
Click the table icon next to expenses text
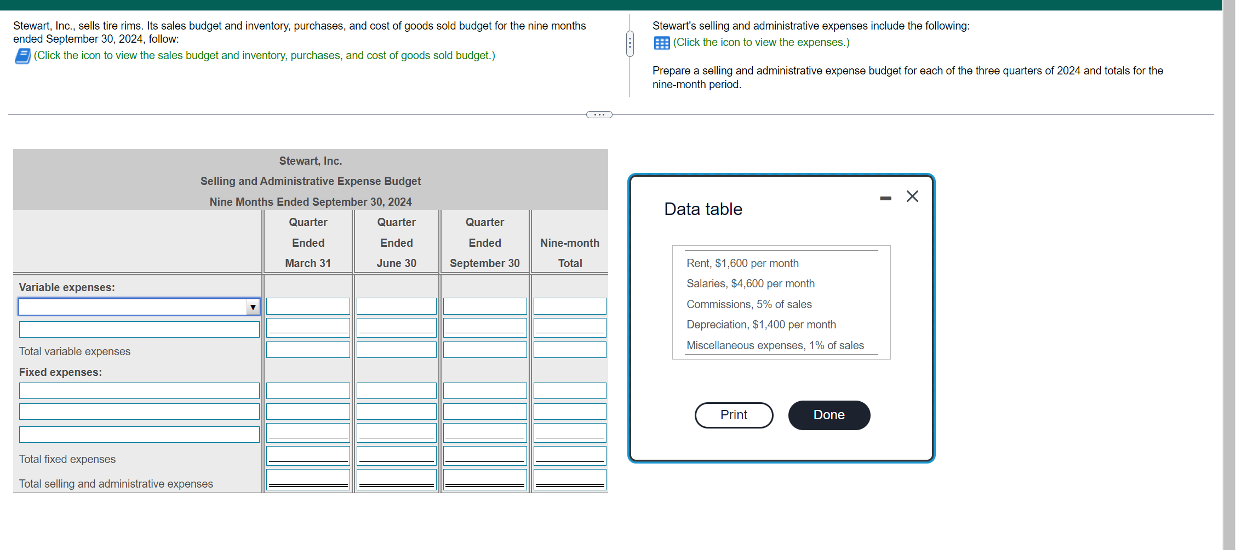(661, 42)
